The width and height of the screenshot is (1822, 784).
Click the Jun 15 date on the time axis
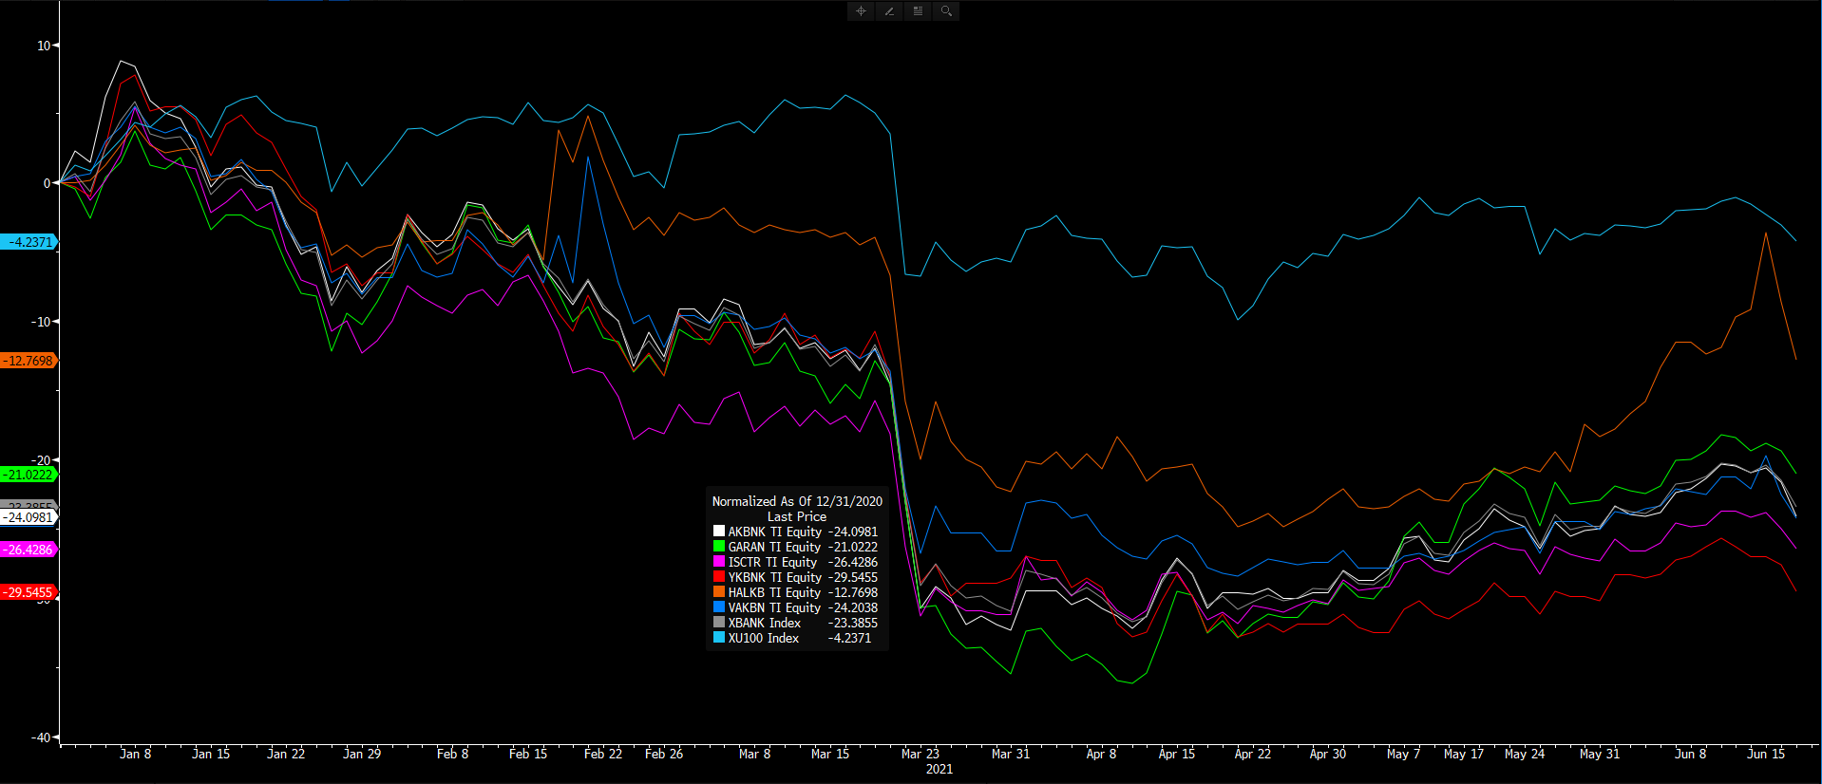pyautogui.click(x=1765, y=754)
